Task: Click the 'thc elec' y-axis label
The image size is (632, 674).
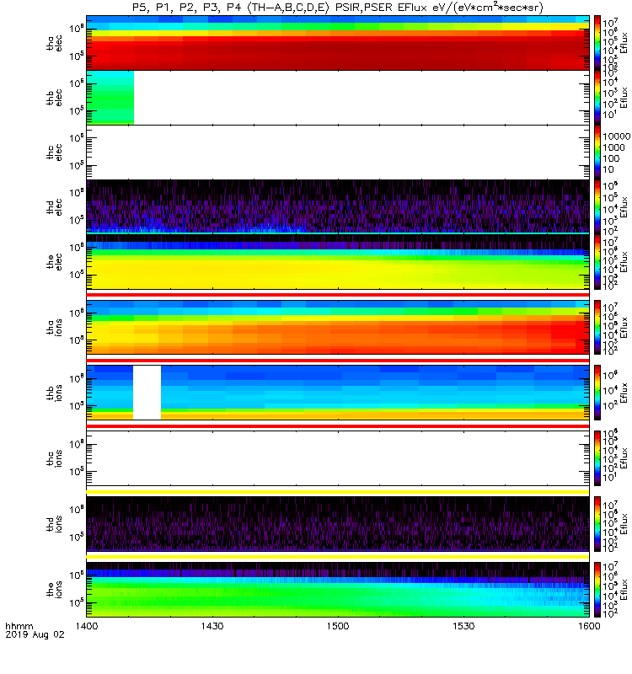Action: point(55,152)
